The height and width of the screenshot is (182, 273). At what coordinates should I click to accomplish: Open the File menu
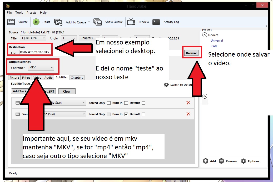(9, 13)
